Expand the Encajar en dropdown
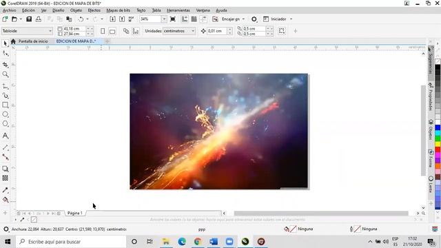Viewport: 441px width, 248px height. coord(243,19)
